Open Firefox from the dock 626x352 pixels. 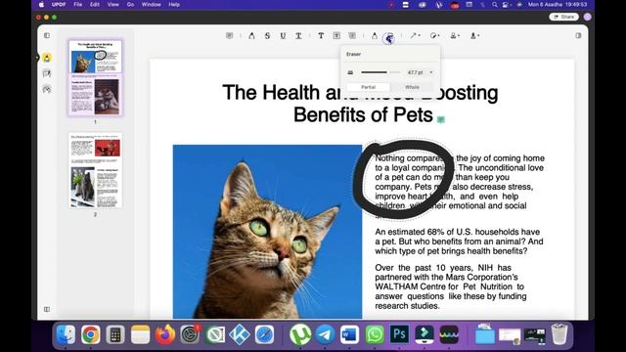pos(165,334)
